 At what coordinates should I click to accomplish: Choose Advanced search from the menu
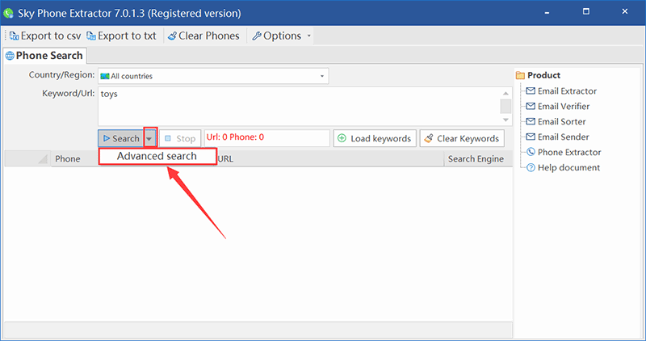157,156
